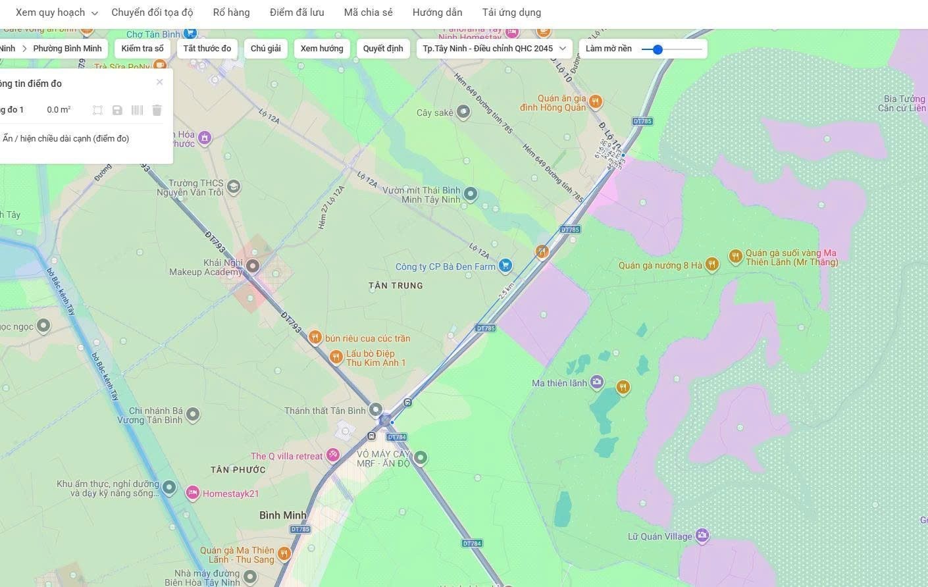The image size is (928, 587).
Task: Open the Quán ăn gia đình Hồng Quân restaurant pin
Action: coord(595,101)
